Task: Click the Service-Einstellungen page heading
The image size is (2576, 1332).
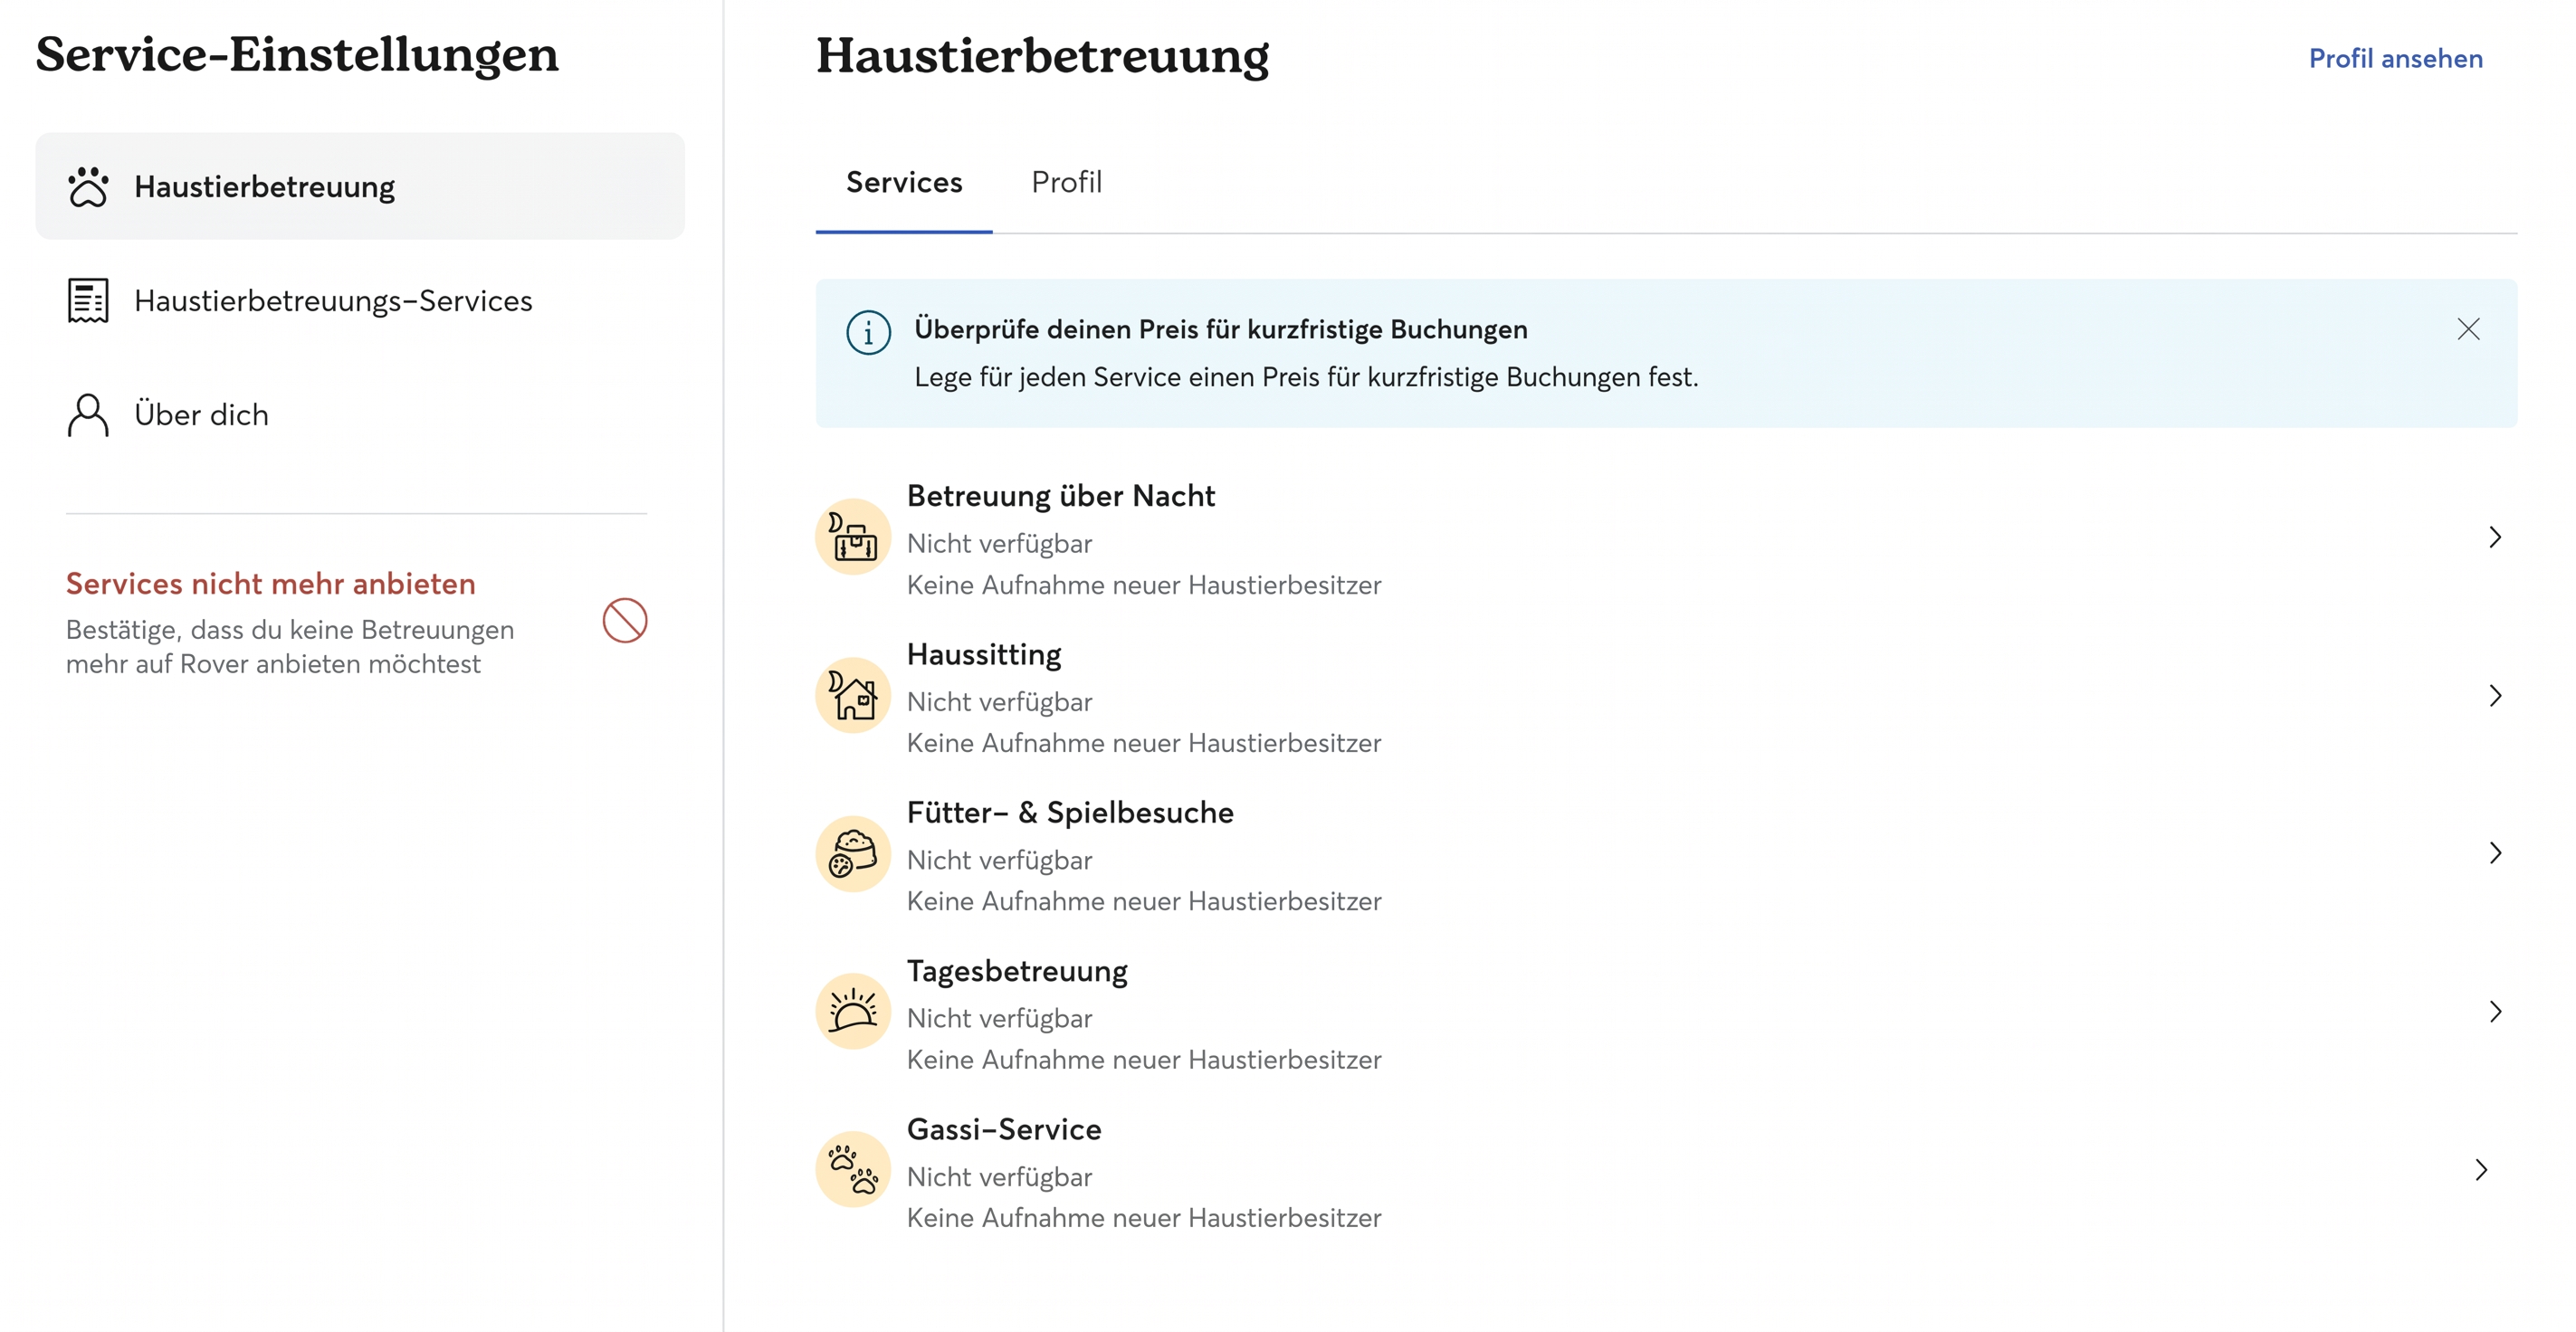Action: coord(297,55)
